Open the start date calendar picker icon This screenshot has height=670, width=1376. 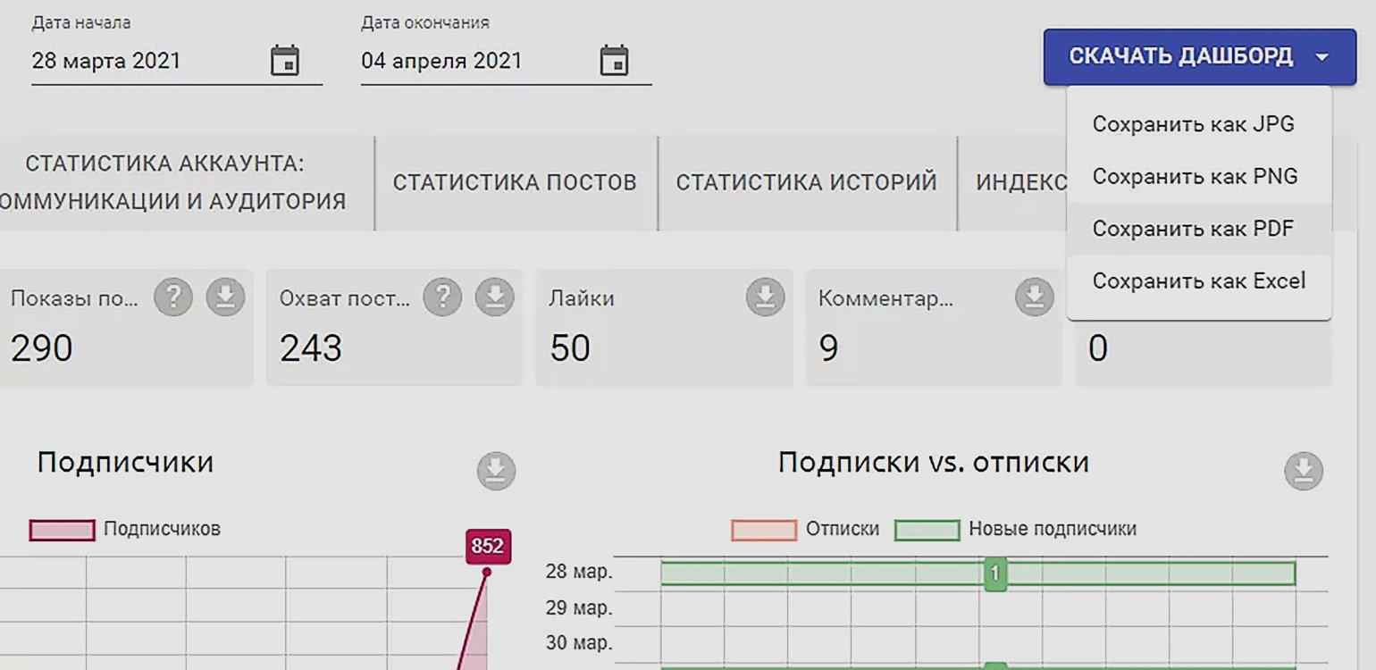284,62
